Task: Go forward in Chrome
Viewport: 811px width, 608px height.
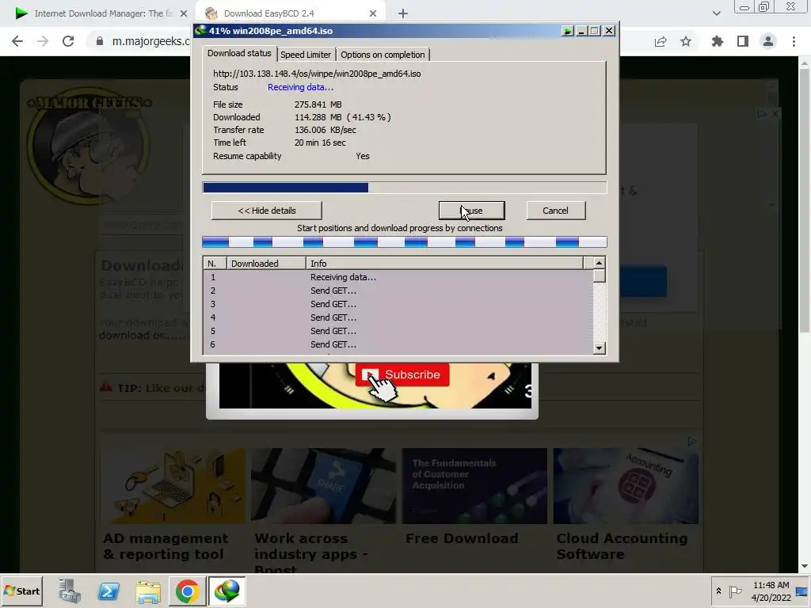Action: pos(43,41)
